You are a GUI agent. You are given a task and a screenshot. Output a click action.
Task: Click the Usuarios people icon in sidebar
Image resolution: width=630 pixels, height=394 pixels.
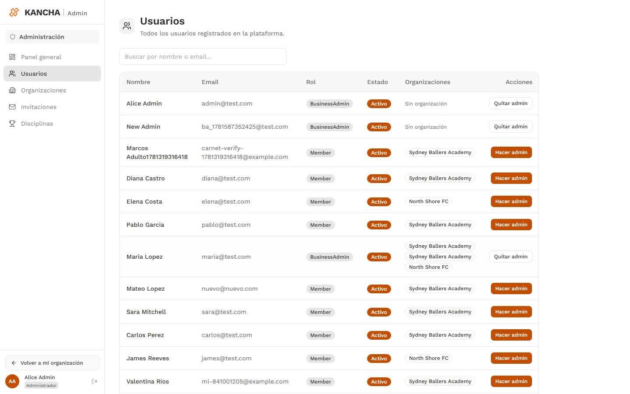pos(12,74)
